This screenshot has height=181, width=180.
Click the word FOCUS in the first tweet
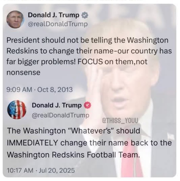point(90,62)
